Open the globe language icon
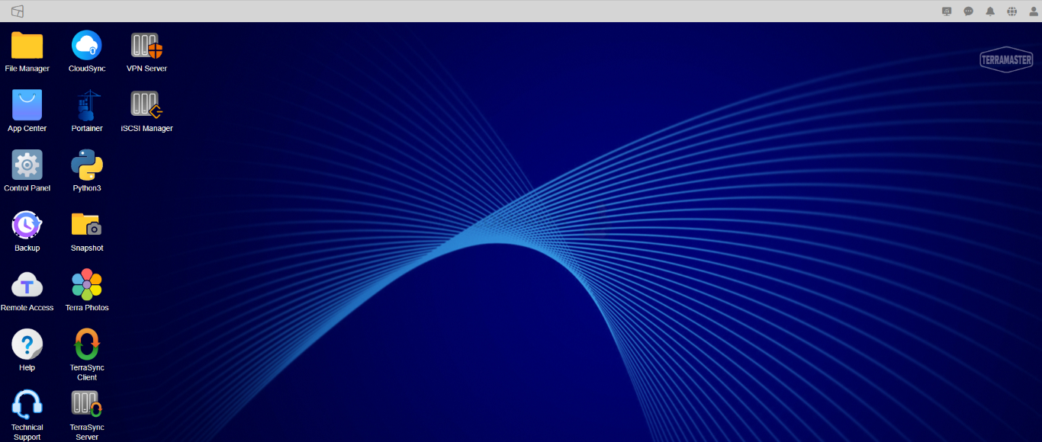Viewport: 1042px width, 442px height. (x=1012, y=11)
